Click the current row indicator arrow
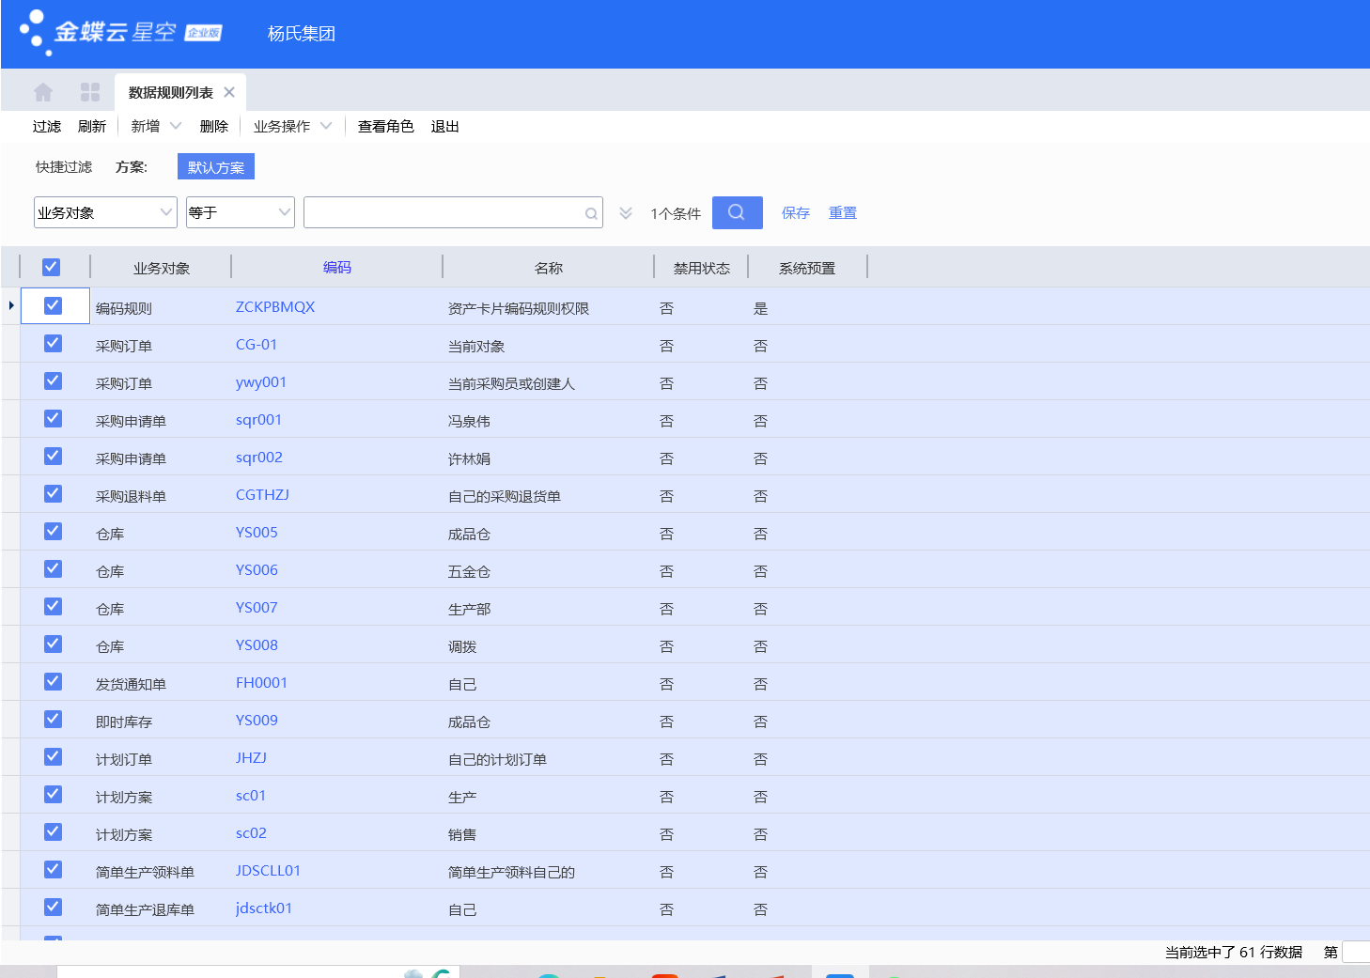1370x978 pixels. [x=10, y=305]
